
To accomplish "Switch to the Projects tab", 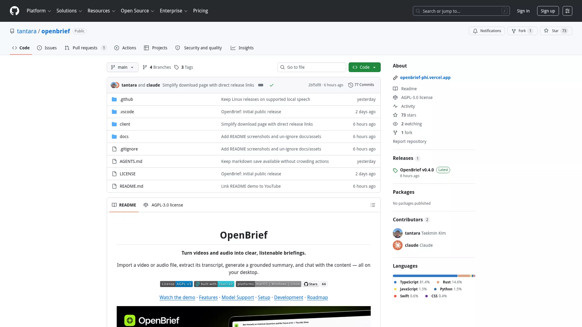I will [x=156, y=48].
